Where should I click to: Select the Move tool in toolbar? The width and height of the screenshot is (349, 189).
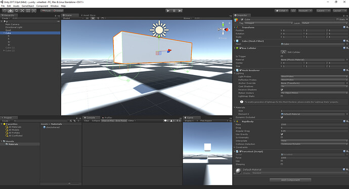11,11
